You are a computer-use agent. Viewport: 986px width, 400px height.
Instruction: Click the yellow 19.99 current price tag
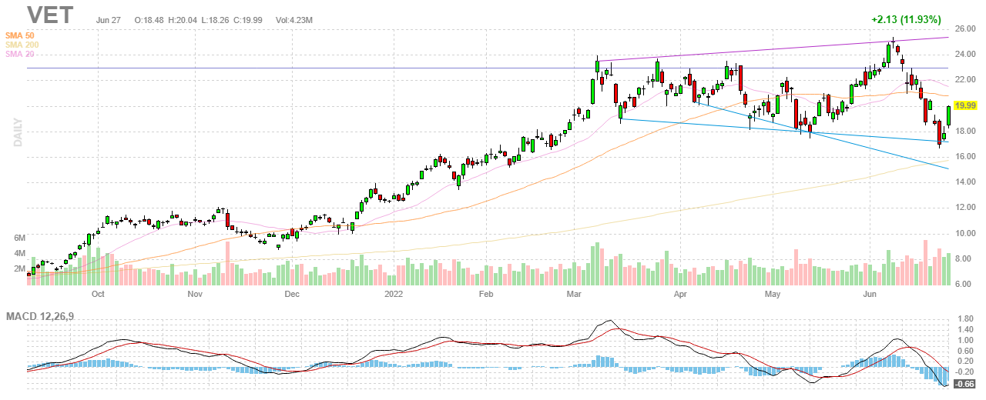point(965,105)
